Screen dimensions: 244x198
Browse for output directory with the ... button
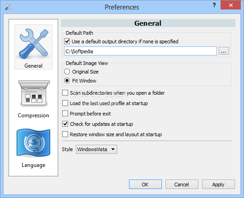click(x=224, y=51)
